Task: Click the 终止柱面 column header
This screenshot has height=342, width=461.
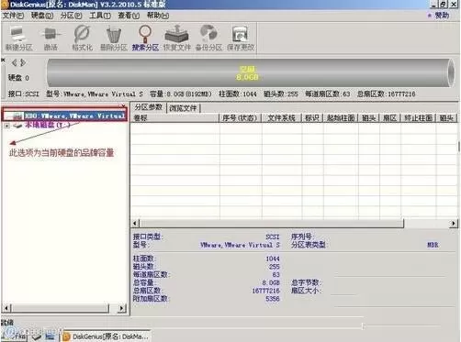Action: pos(418,118)
